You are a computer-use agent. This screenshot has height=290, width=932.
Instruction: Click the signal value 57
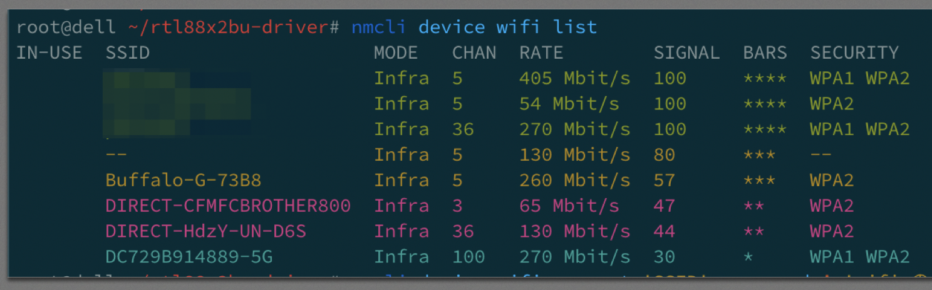(x=665, y=180)
